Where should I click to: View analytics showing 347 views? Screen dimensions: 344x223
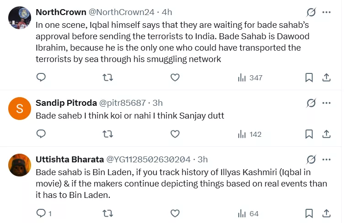(x=250, y=78)
